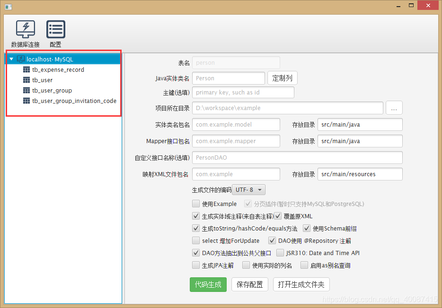Enable the 使用Example checkbox
Screen dimensions: 442x308
(196, 204)
